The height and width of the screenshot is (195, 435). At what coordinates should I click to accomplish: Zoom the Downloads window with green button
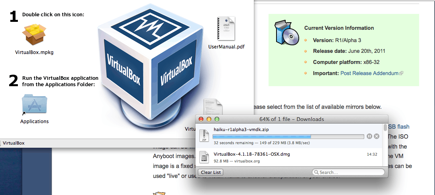click(217, 119)
